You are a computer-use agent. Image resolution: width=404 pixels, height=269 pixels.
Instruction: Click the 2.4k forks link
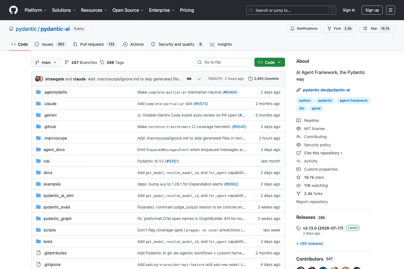(x=313, y=194)
